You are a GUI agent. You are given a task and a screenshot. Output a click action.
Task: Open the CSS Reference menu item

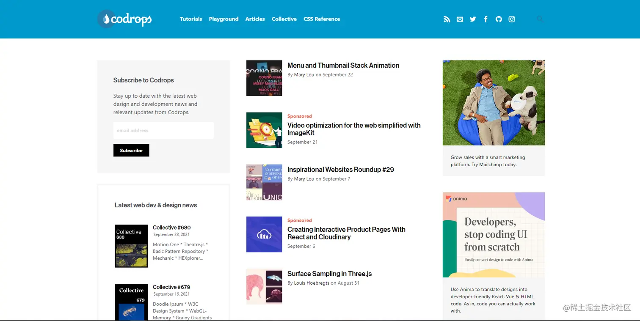(322, 19)
